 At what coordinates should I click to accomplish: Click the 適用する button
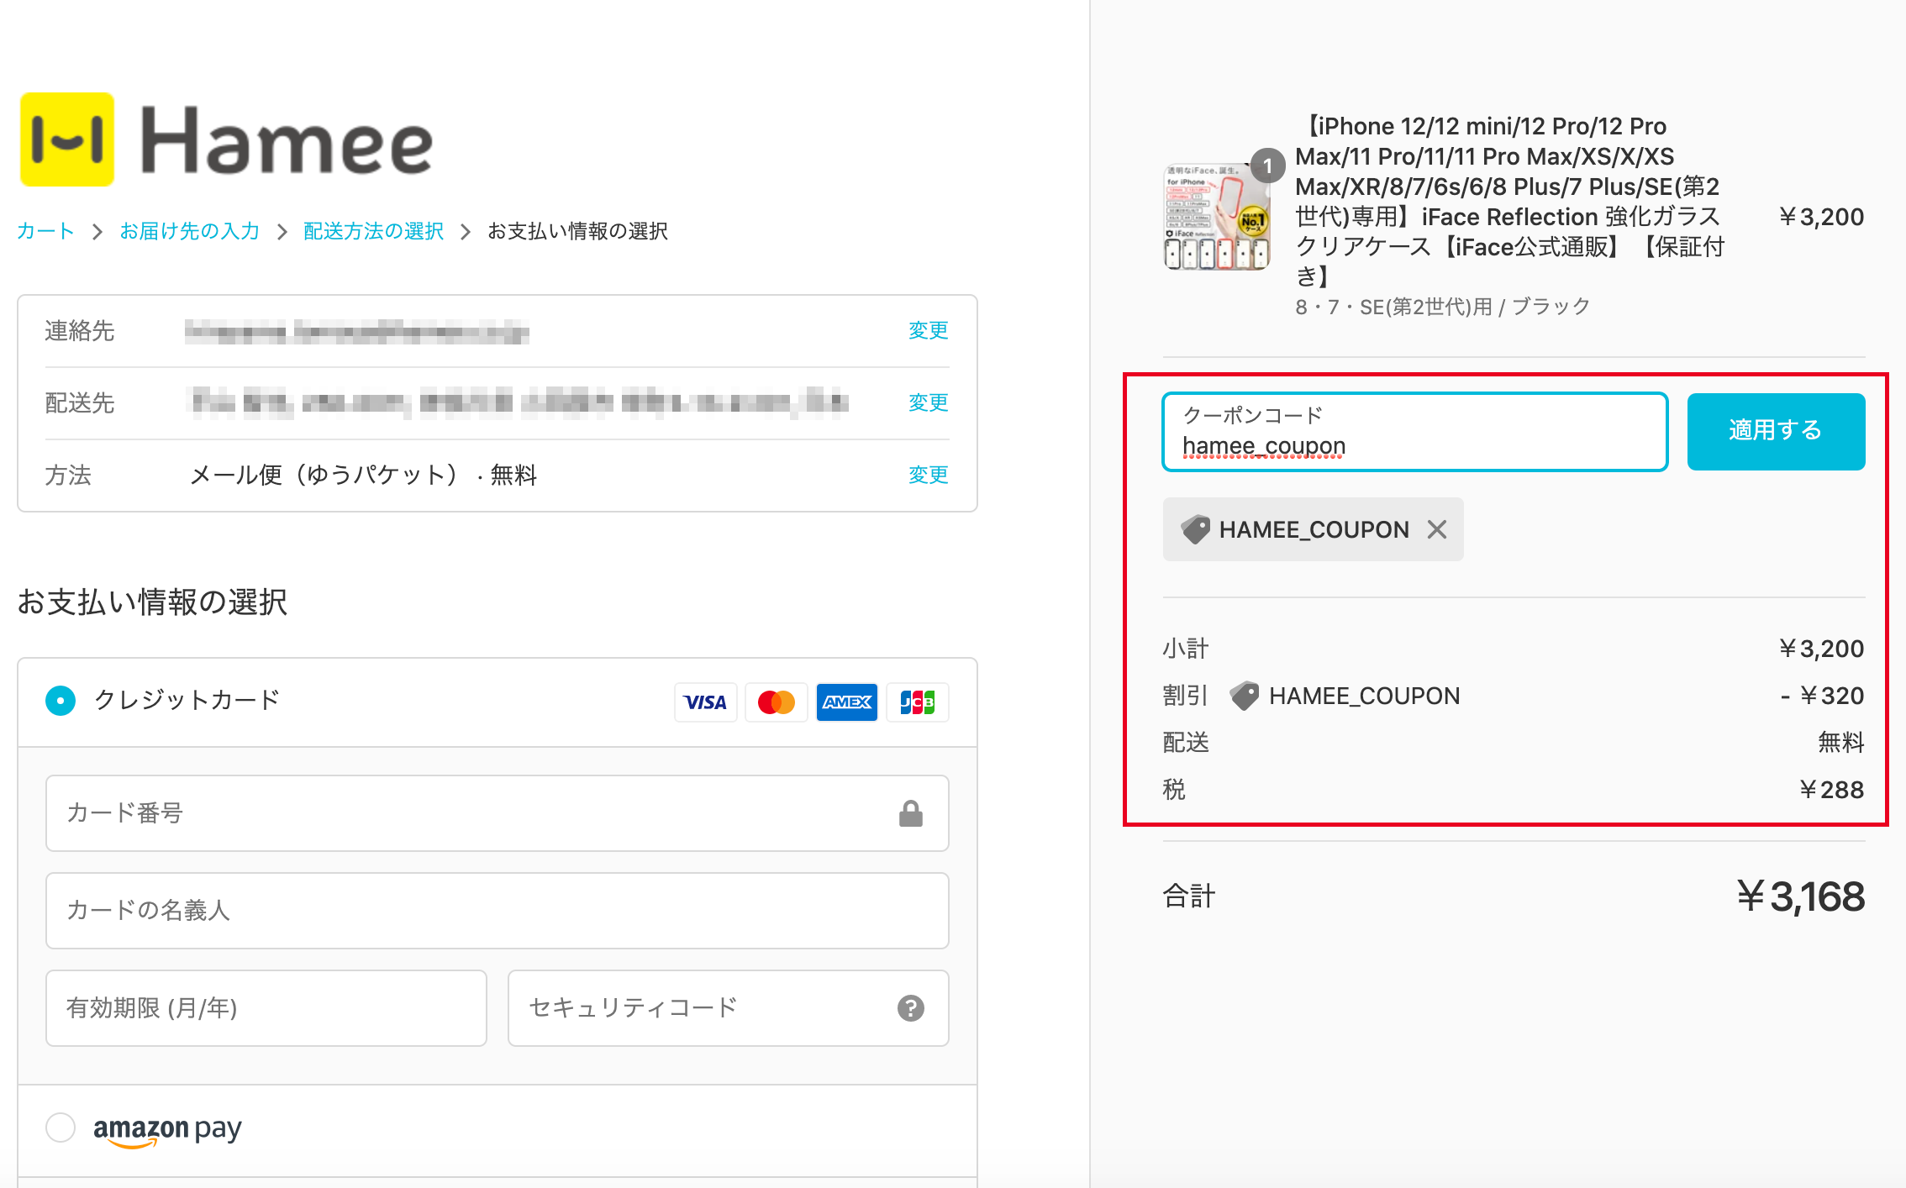(1776, 431)
